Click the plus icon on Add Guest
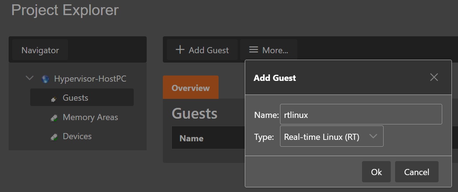 [x=180, y=50]
